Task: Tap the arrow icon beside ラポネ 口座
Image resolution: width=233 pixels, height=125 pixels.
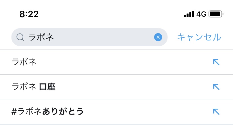Action: pos(216,87)
